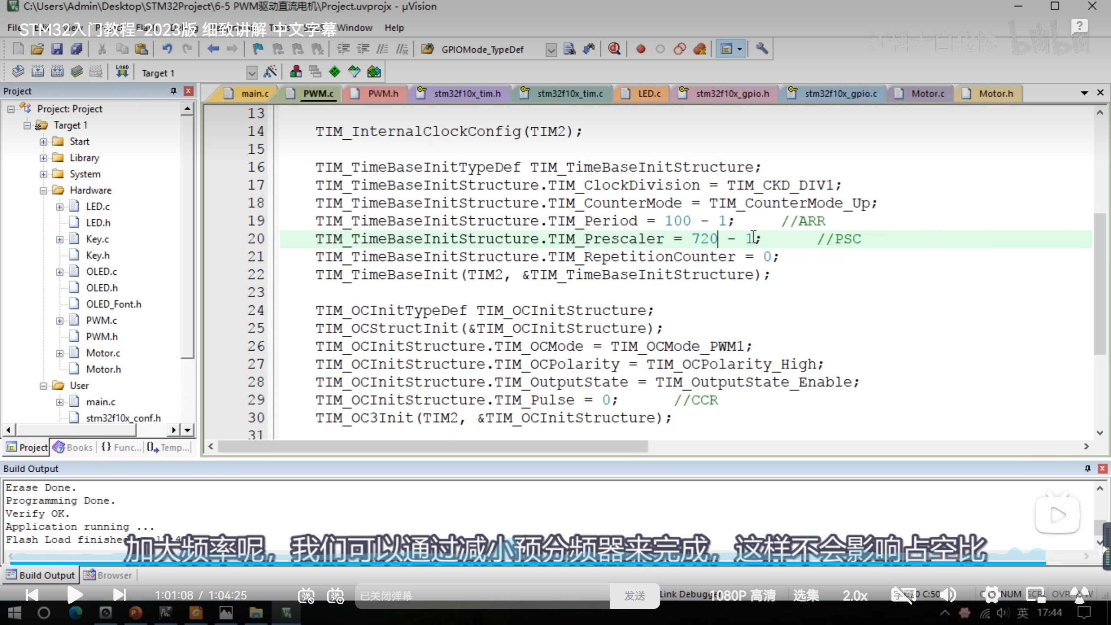
Task: Click the 2.0x playback speed button
Action: (x=855, y=595)
